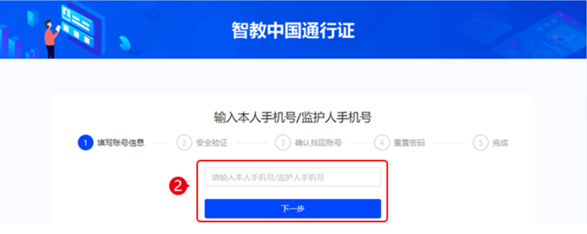Click the person illustration in banner
Screen dimensions: 587x234
tap(51, 39)
